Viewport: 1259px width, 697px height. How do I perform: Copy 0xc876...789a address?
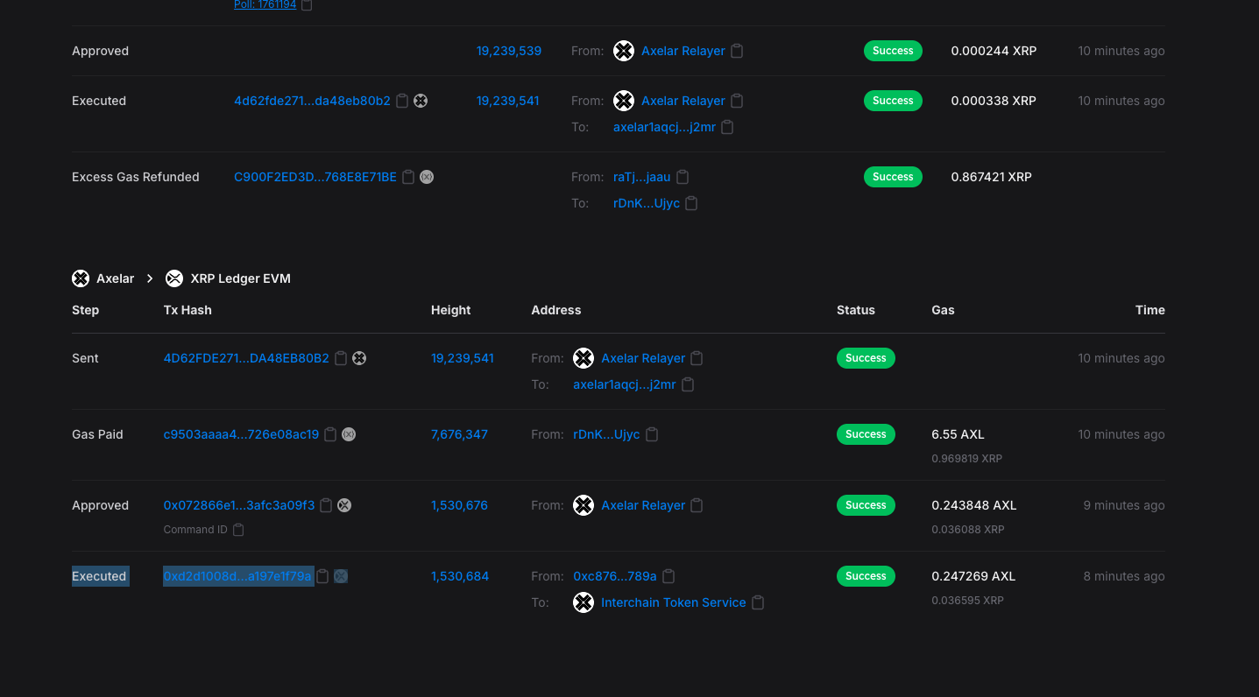click(x=668, y=576)
